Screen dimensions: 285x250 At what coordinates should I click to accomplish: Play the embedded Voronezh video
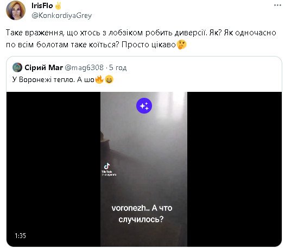point(144,169)
